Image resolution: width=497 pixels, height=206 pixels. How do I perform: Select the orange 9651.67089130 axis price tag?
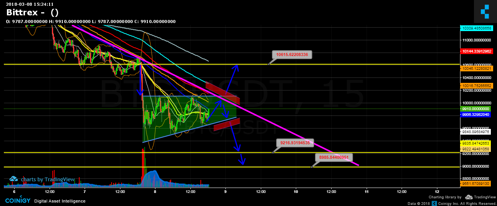(476, 184)
